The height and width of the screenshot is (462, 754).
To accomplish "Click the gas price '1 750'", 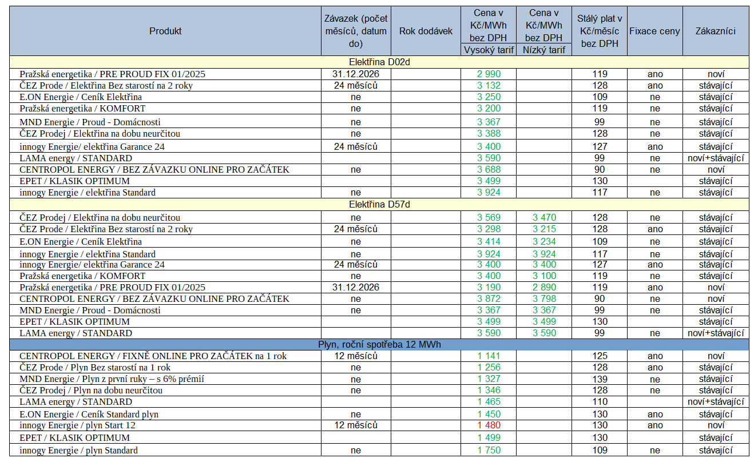I will tap(489, 450).
